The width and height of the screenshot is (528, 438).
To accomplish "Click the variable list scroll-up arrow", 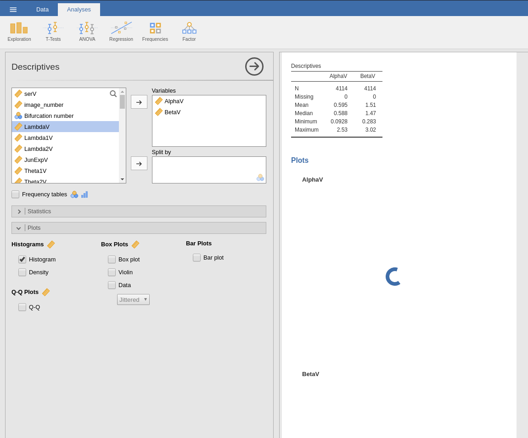I will click(122, 92).
